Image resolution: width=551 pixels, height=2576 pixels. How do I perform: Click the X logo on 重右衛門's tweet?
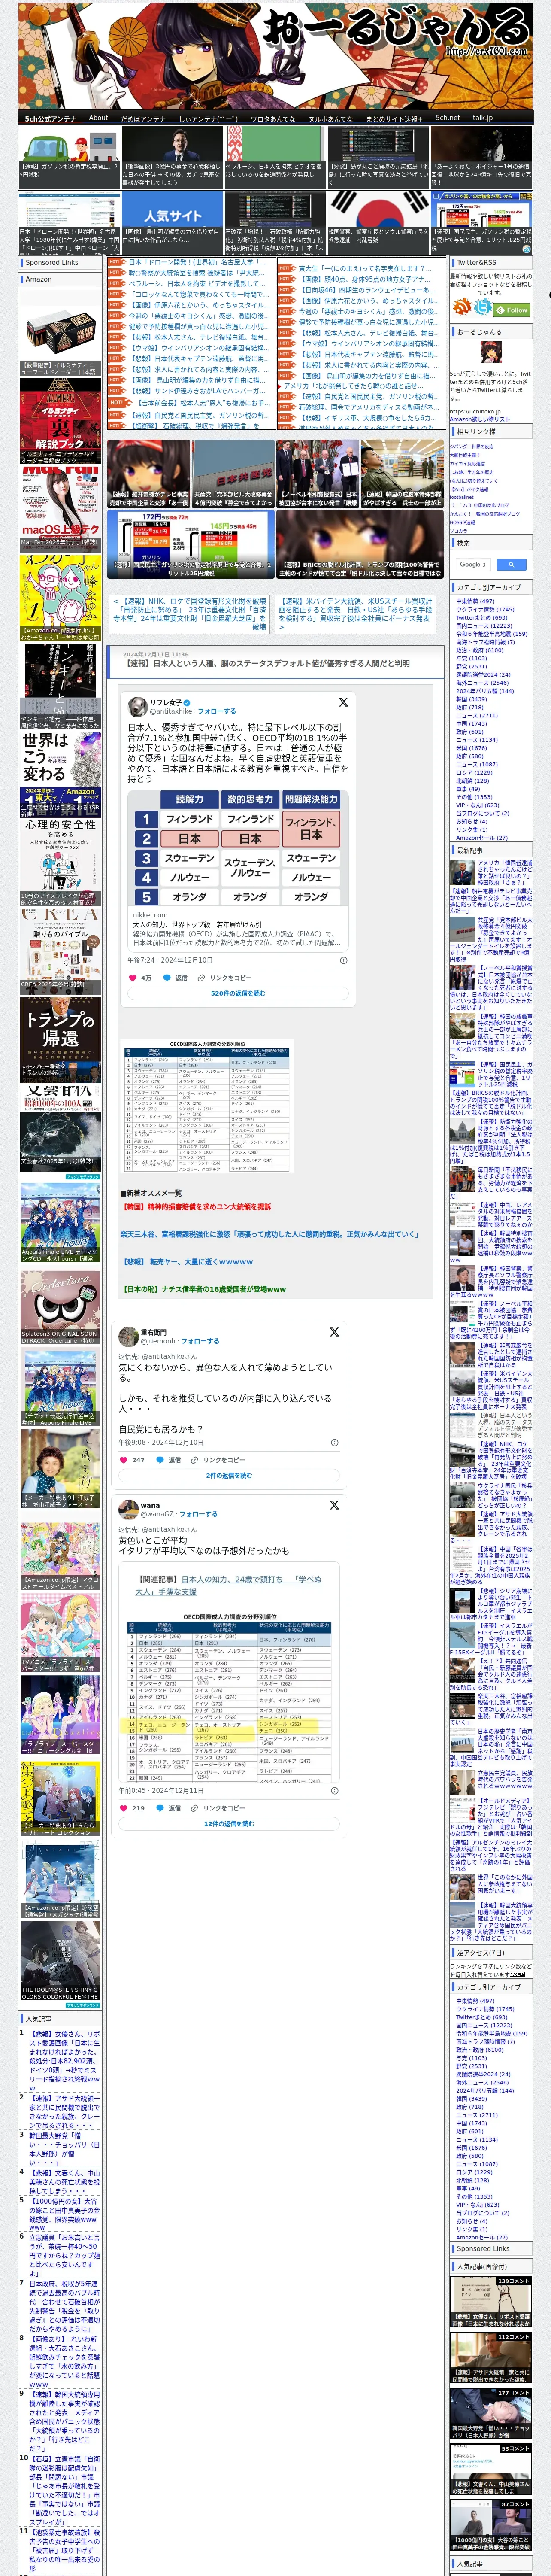click(334, 1332)
